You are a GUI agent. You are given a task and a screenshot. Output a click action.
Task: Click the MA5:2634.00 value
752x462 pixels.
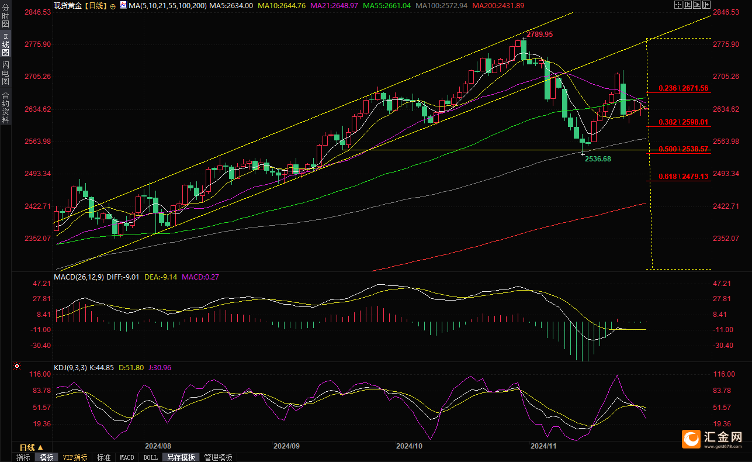pos(231,5)
